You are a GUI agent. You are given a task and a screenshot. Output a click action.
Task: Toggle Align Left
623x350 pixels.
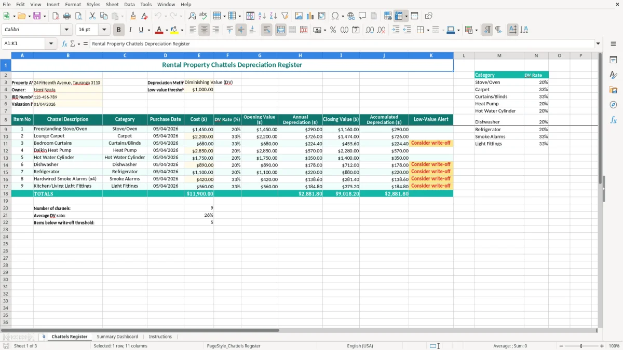point(193,30)
